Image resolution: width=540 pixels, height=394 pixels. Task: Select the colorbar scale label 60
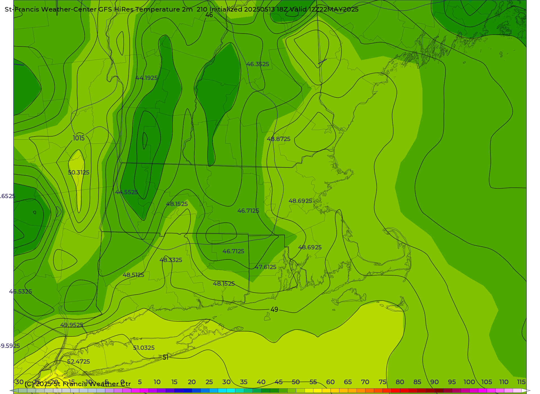tap(330, 382)
